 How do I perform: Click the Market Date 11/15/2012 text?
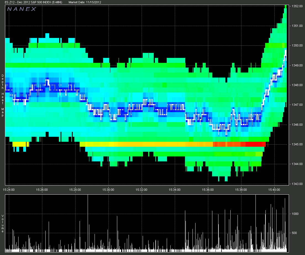coord(85,2)
